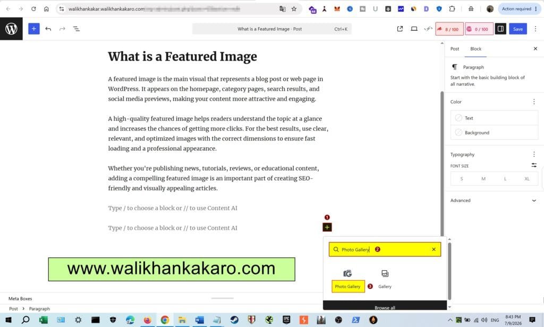
Task: Click the blue shield extension icon
Action: click(439, 9)
